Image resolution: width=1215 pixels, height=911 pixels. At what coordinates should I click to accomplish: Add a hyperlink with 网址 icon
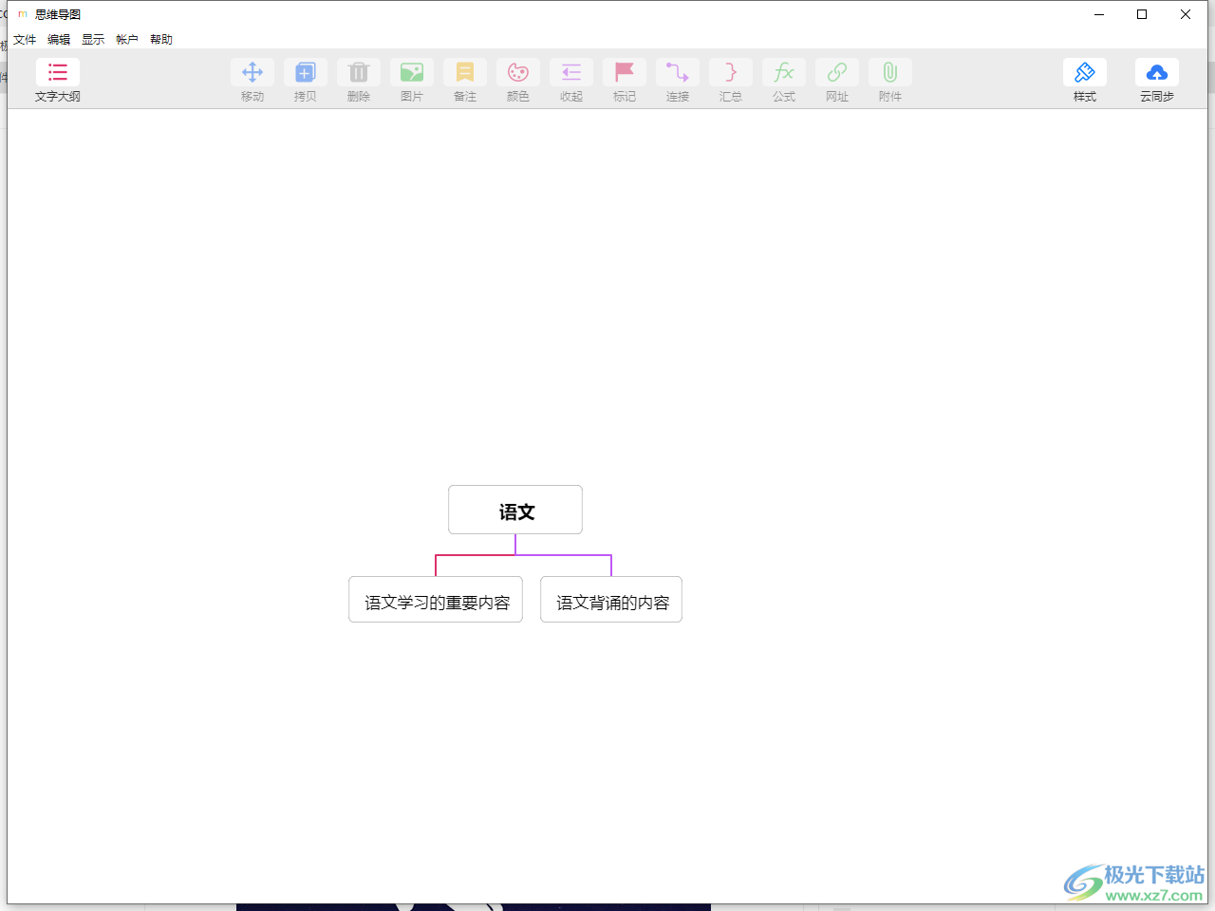pyautogui.click(x=837, y=73)
